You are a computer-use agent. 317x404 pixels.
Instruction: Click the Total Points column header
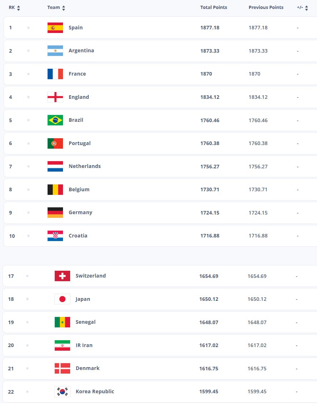[x=214, y=8]
